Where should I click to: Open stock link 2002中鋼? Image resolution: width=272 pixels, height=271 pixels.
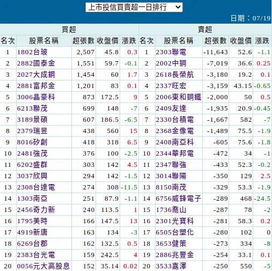tap(171, 63)
